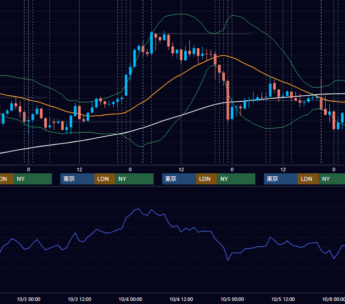Click the 10/3 00:00 date label
The image size is (345, 304).
pos(28,299)
